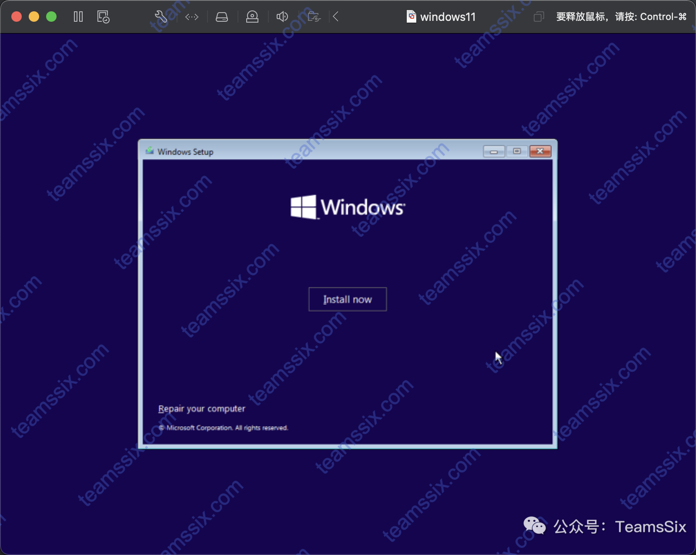This screenshot has width=696, height=555.
Task: Click the hard disk drive icon
Action: [x=222, y=17]
